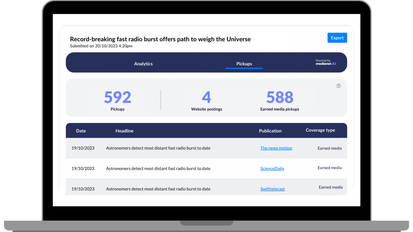The height and width of the screenshot is (232, 413).
Task: Click the Earned media label on first row
Action: pos(329,148)
